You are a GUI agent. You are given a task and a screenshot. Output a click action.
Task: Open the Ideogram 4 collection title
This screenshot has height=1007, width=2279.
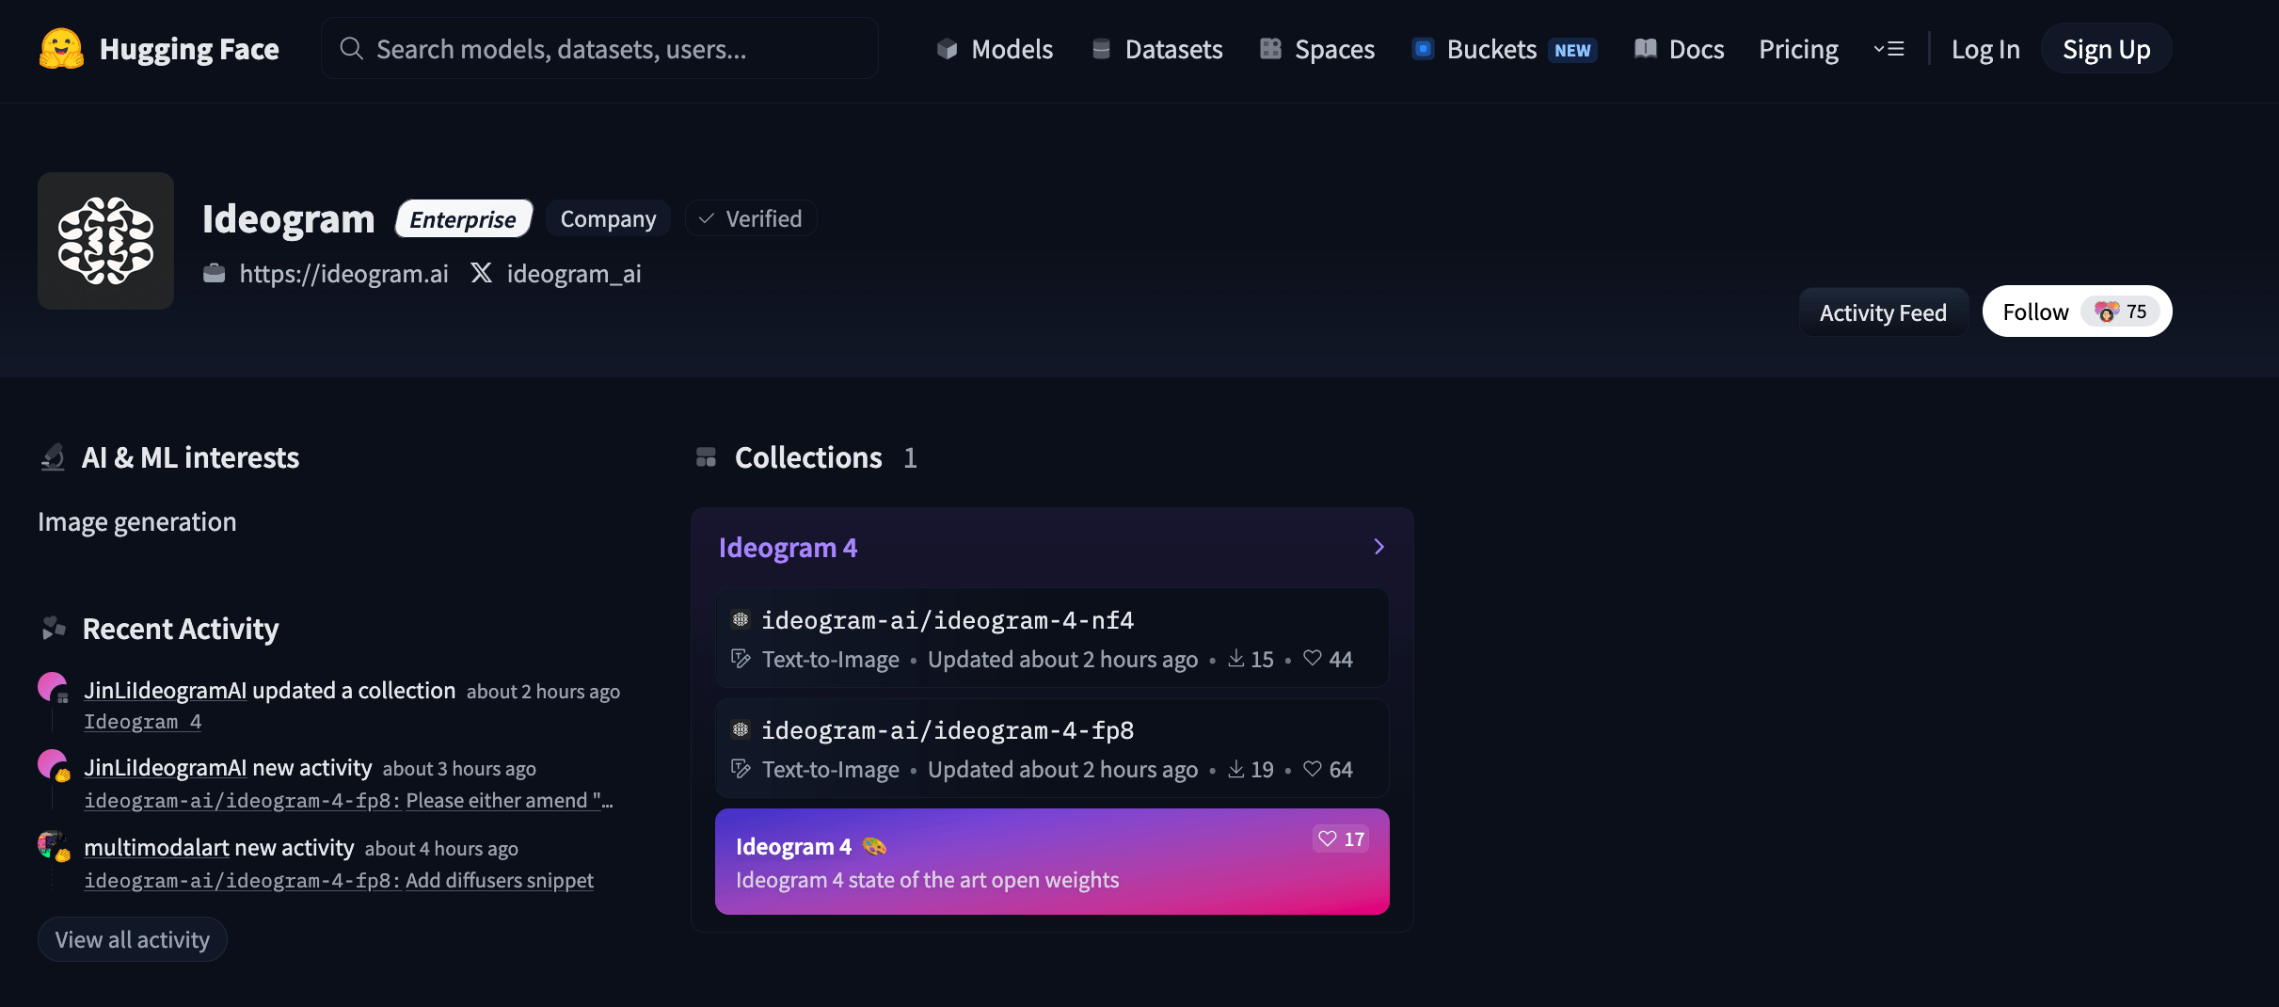(788, 547)
